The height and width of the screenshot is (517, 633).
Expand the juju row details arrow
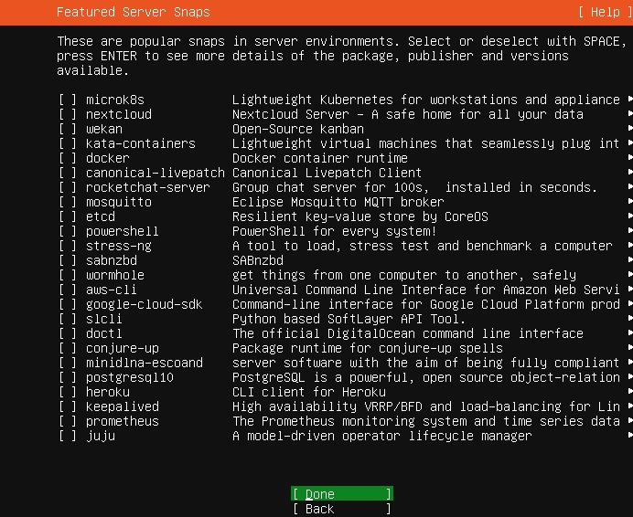coord(630,435)
